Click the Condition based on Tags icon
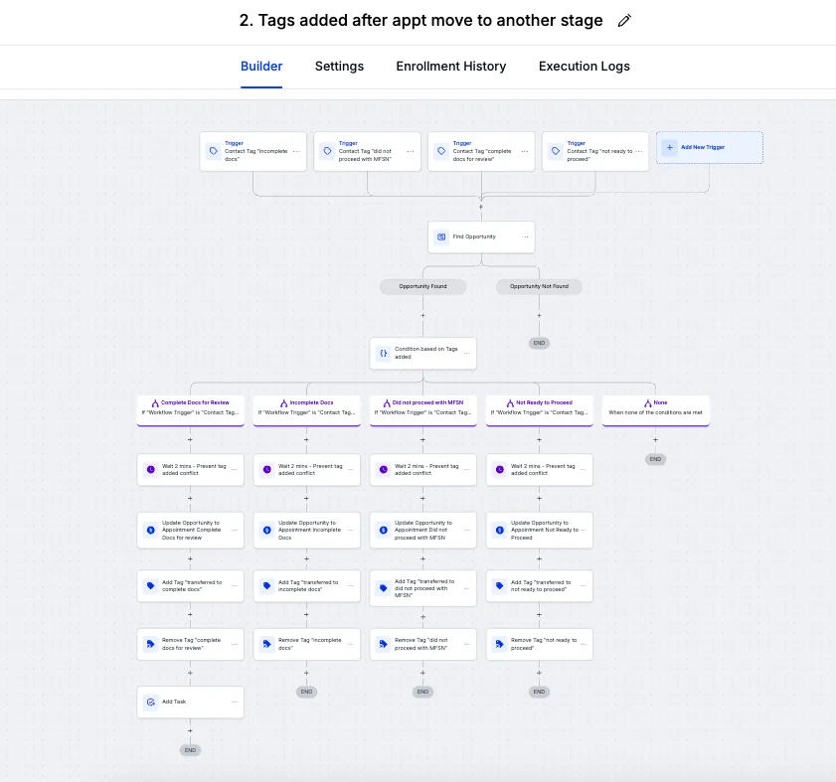The height and width of the screenshot is (782, 836). pos(384,353)
